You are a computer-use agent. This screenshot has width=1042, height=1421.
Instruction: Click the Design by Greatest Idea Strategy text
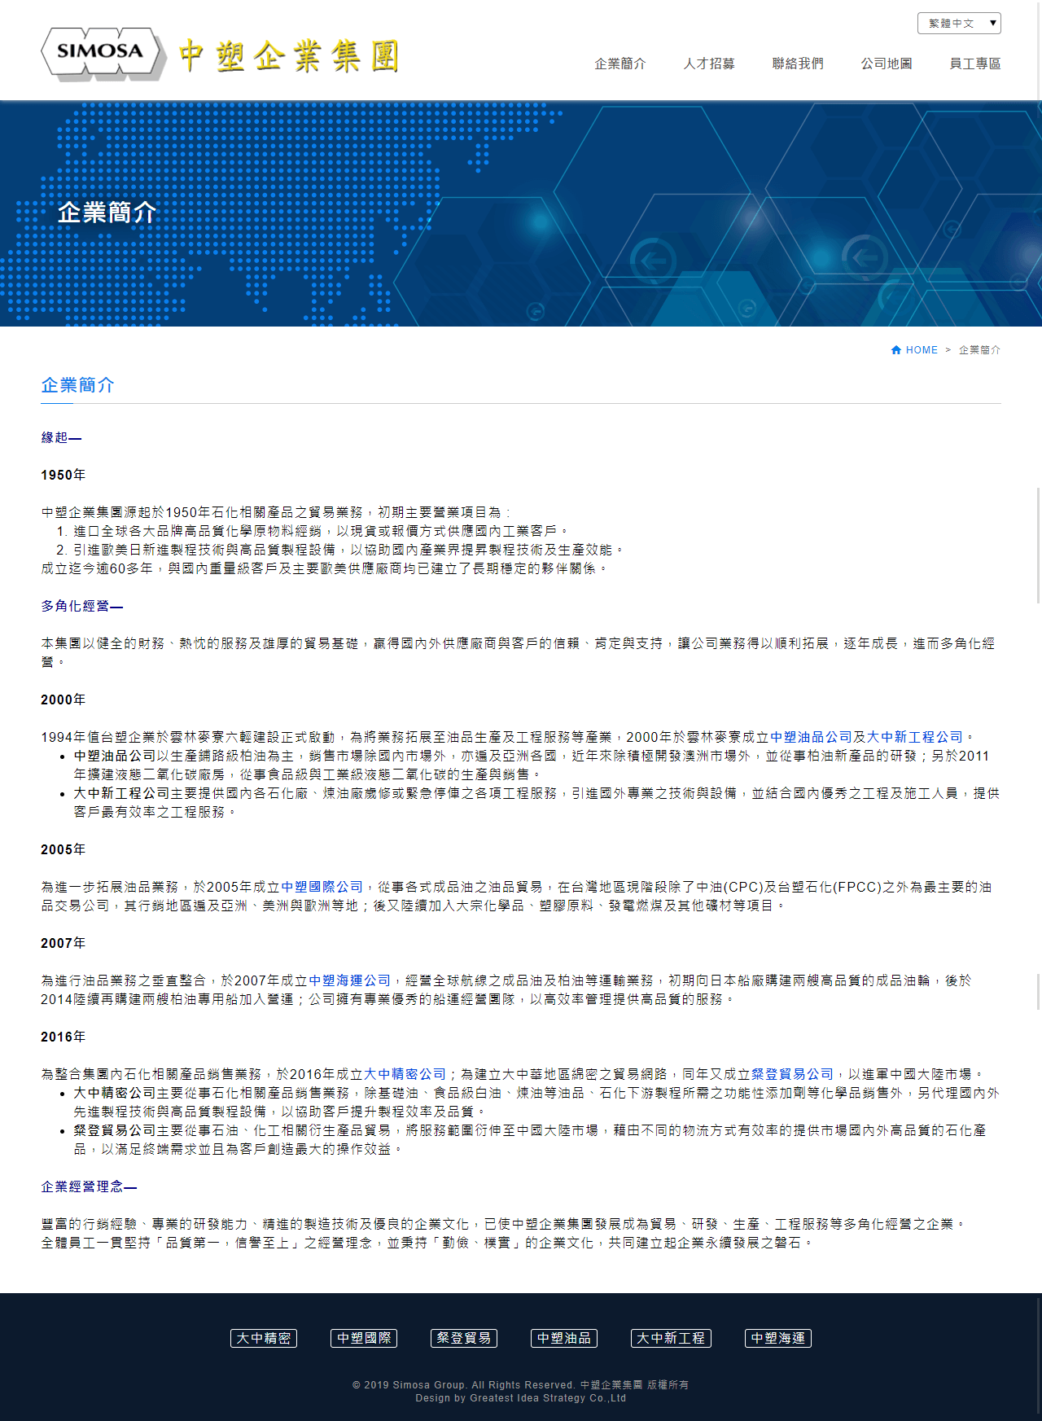[x=521, y=1398]
